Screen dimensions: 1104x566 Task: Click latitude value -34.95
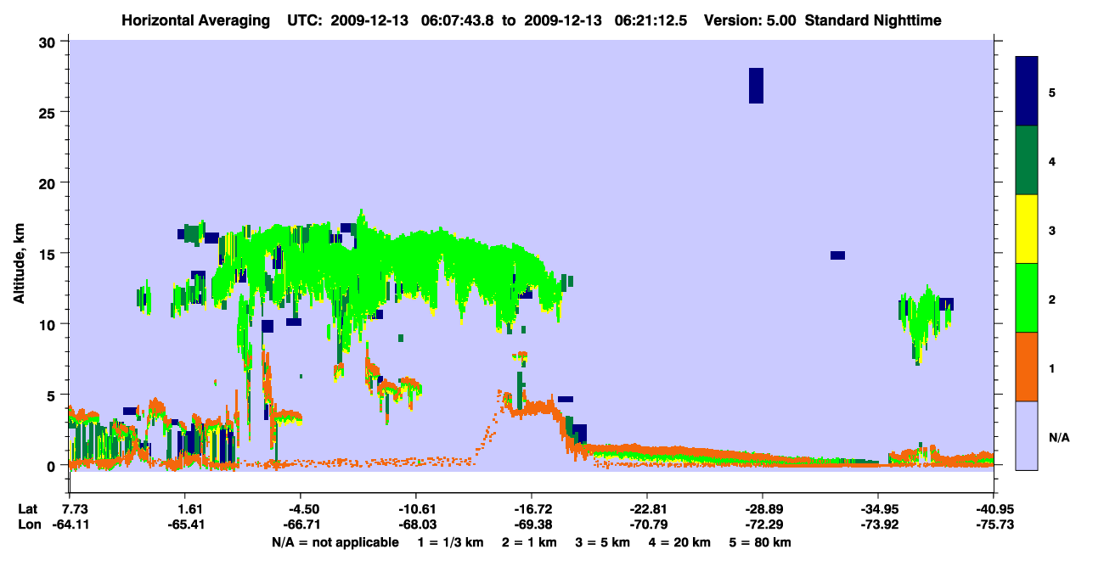point(877,509)
